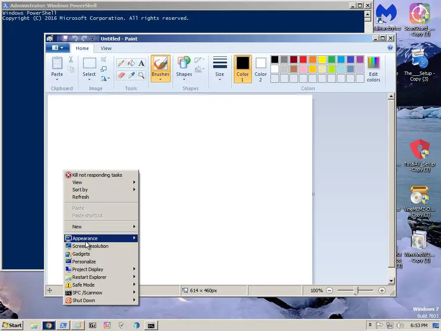Open the Appearance submenu
The width and height of the screenshot is (441, 331).
click(x=101, y=238)
